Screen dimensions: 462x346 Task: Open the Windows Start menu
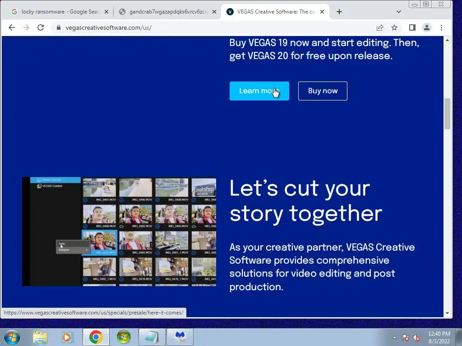pos(12,337)
